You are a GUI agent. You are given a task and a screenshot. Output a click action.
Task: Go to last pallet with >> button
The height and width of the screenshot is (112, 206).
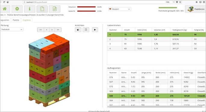[58, 30]
